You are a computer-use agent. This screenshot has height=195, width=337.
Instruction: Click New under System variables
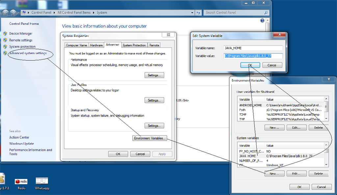[274, 174]
